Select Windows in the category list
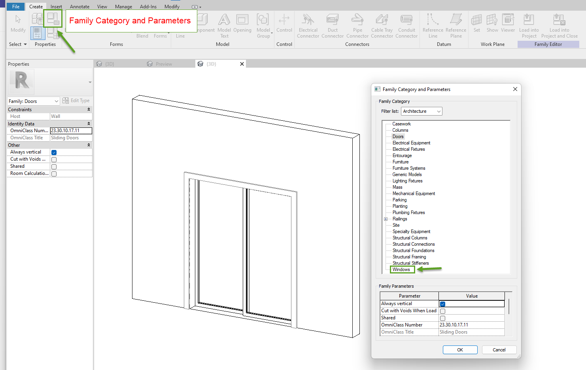 (x=401, y=269)
